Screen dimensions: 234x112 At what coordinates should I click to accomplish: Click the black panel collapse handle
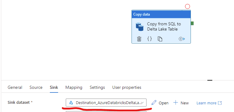[x=210, y=80]
